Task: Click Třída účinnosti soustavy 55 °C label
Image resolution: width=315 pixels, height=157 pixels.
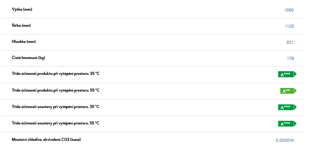Action: [55, 123]
